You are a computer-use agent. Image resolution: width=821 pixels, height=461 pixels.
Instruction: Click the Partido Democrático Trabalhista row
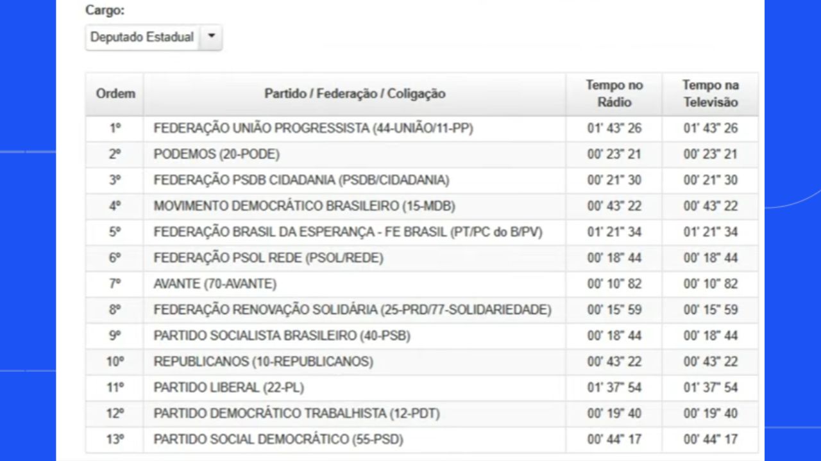point(421,414)
